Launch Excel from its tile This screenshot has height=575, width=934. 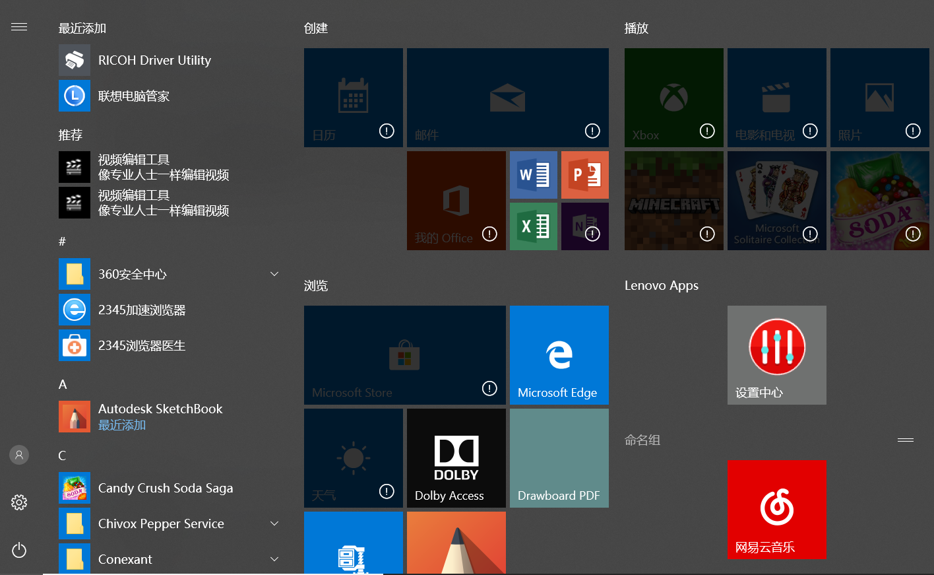pyautogui.click(x=534, y=226)
